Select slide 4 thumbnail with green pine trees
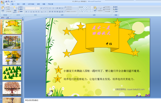 (12, 73)
